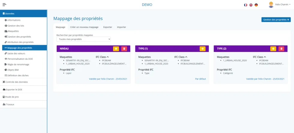Click Par défaut in TYPE (1) card
294x133 pixels.
(x=200, y=79)
